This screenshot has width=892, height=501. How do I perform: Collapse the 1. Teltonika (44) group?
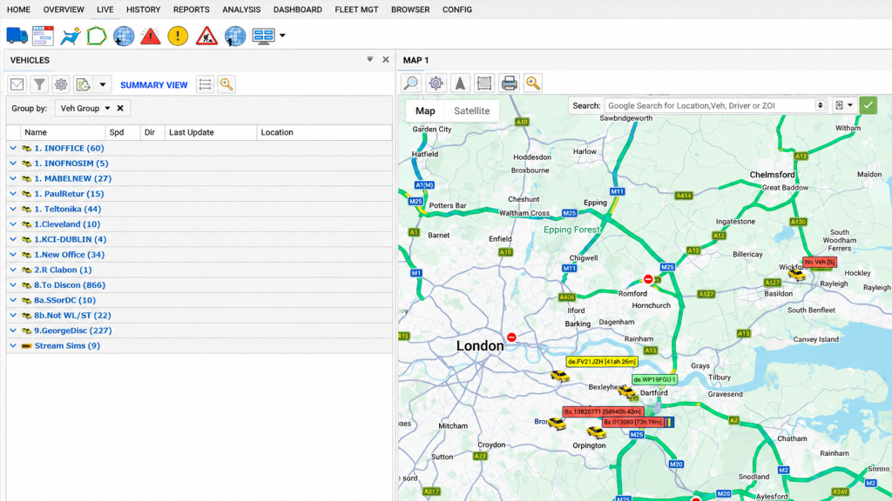point(13,209)
